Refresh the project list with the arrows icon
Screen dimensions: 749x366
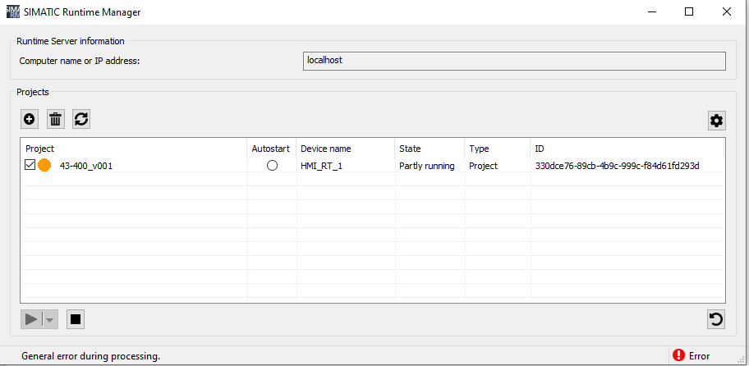coord(80,119)
